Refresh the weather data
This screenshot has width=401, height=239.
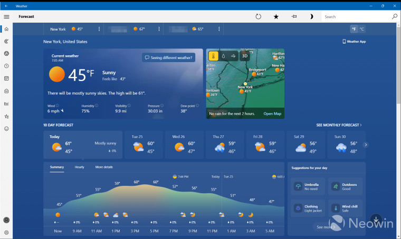pos(259,16)
